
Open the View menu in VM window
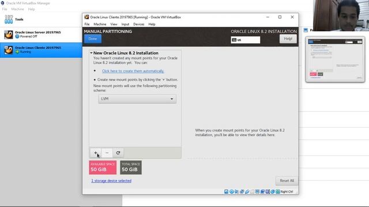pyautogui.click(x=114, y=24)
